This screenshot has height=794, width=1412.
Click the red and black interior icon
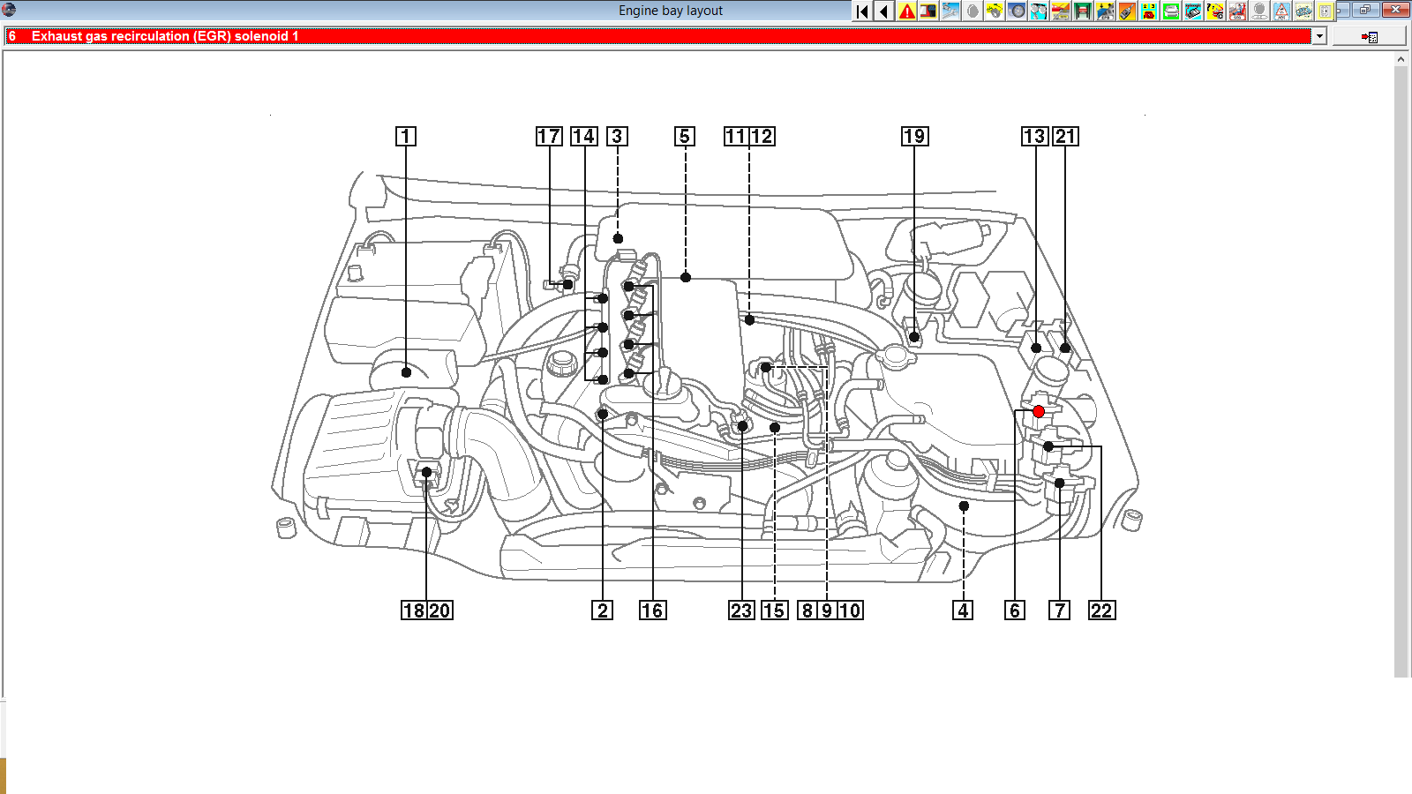pos(928,11)
